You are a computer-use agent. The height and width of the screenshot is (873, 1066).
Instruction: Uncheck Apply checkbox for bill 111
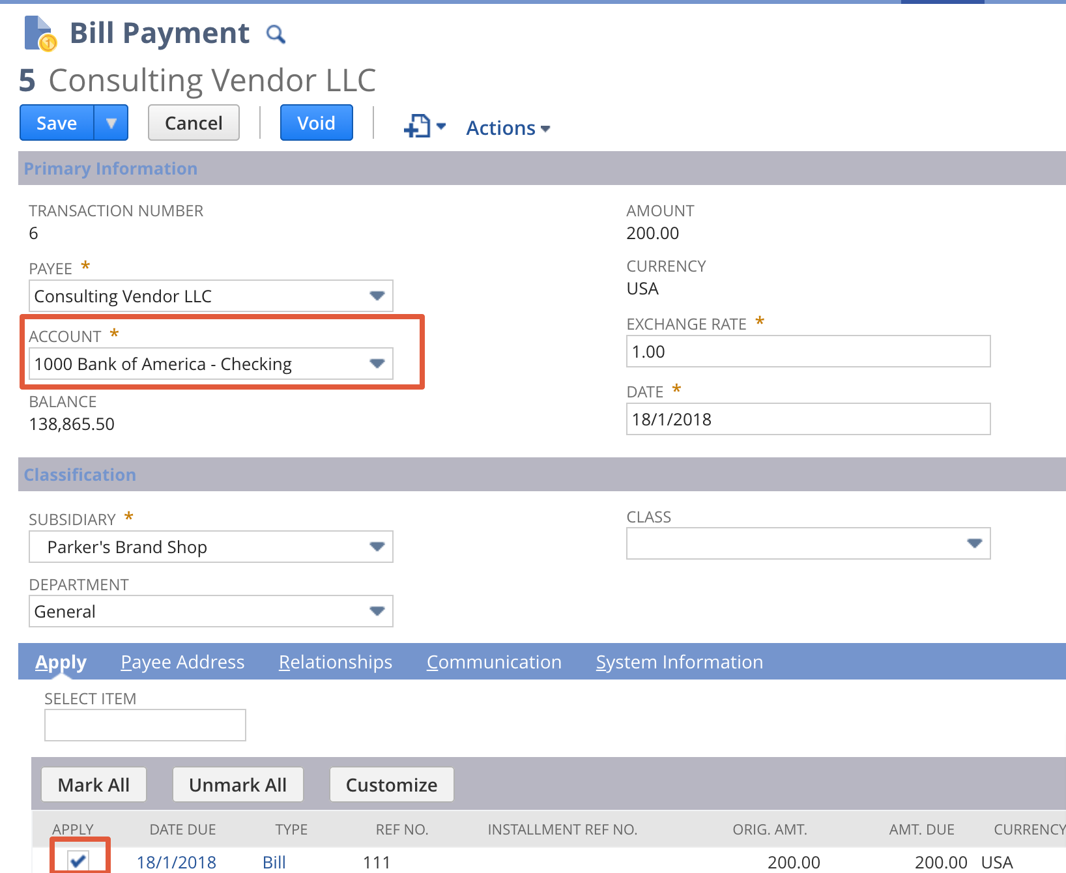coord(78,861)
